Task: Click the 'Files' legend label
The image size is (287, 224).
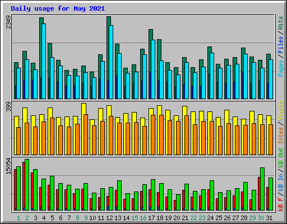Action: coord(281,45)
